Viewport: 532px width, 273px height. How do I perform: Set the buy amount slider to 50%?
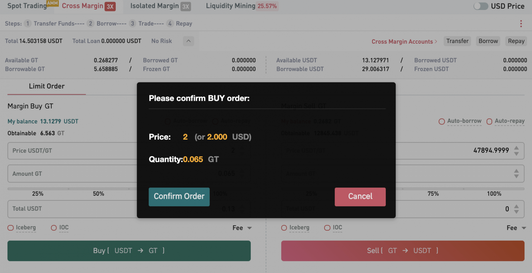(98, 194)
